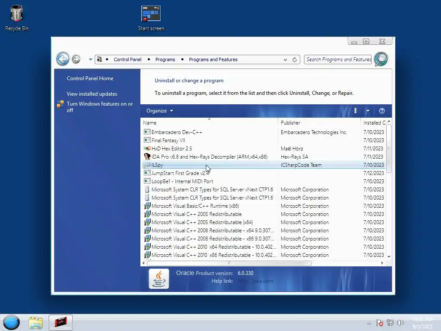Click the address bar folder icon
The width and height of the screenshot is (441, 331).
[99, 59]
